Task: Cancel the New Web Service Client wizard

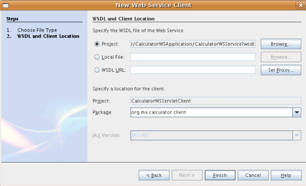Action: tap(253, 175)
